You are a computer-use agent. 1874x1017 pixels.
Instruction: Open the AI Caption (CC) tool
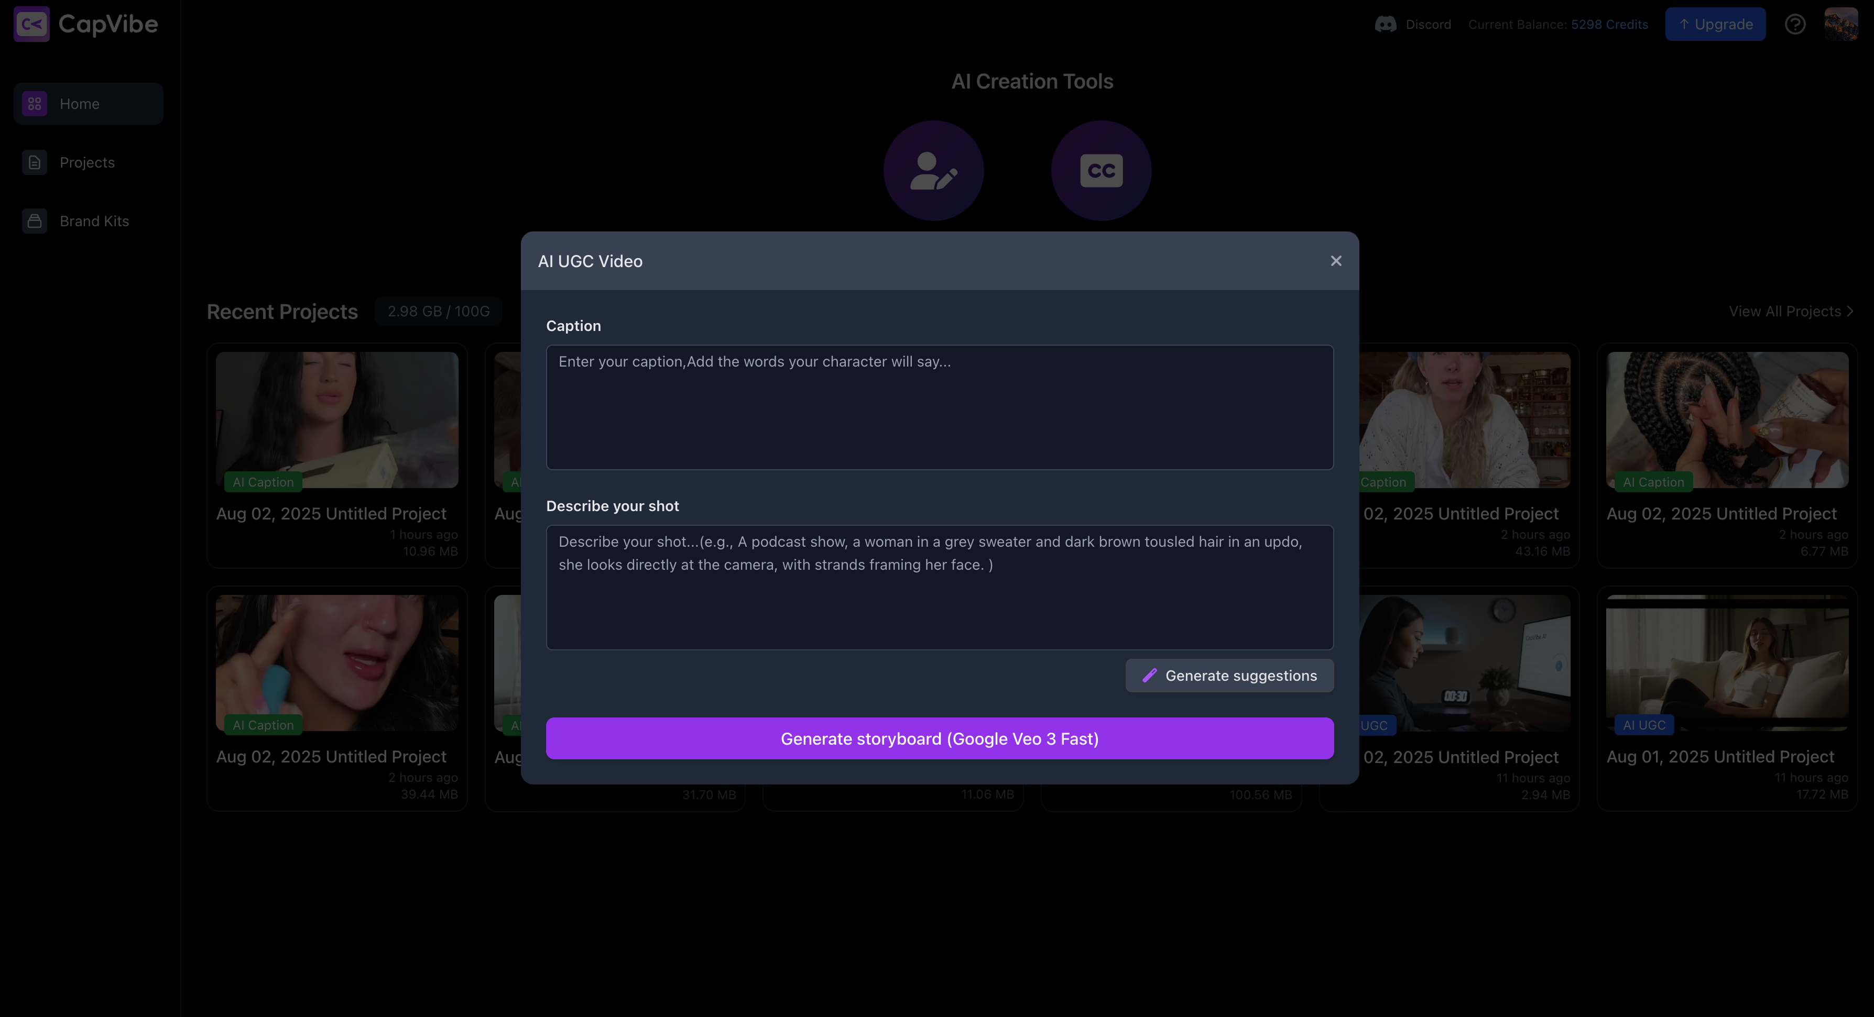click(1101, 169)
